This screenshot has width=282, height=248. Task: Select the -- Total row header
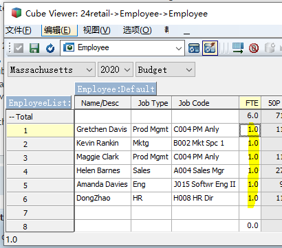[x=40, y=117]
